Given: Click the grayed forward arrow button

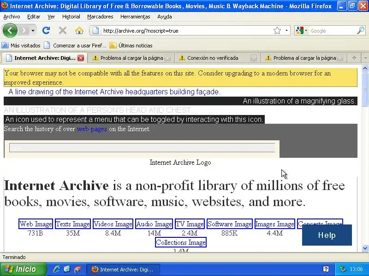Looking at the screenshot, I should (24, 30).
